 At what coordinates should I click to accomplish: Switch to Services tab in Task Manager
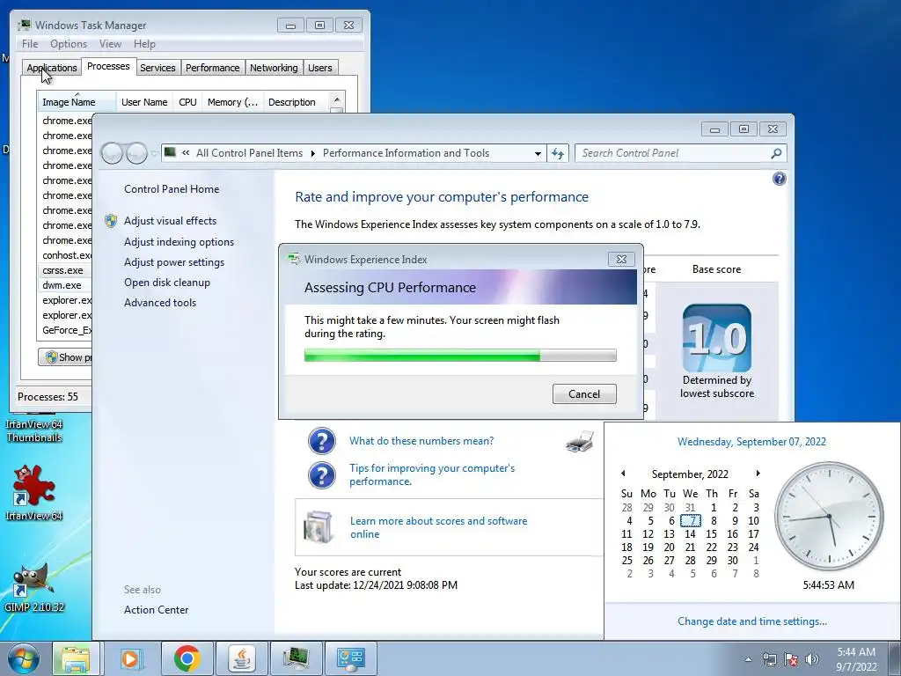click(157, 68)
